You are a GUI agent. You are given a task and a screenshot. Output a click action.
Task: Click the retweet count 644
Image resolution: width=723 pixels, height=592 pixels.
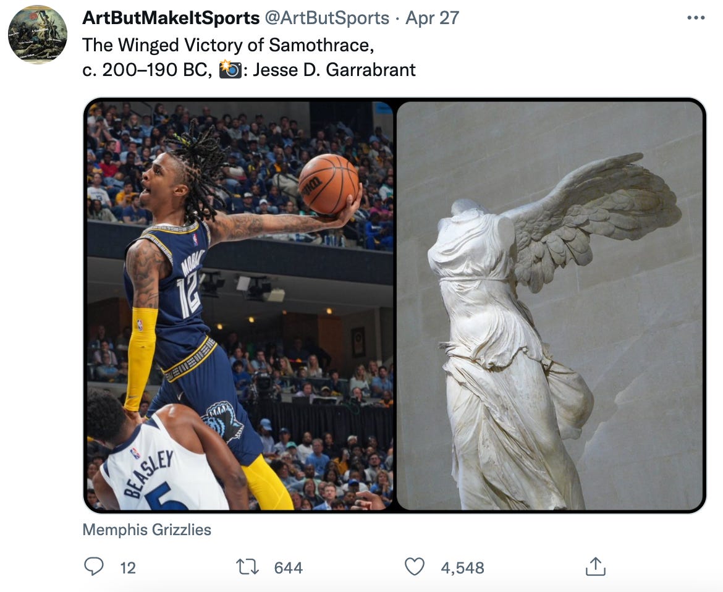tap(288, 567)
